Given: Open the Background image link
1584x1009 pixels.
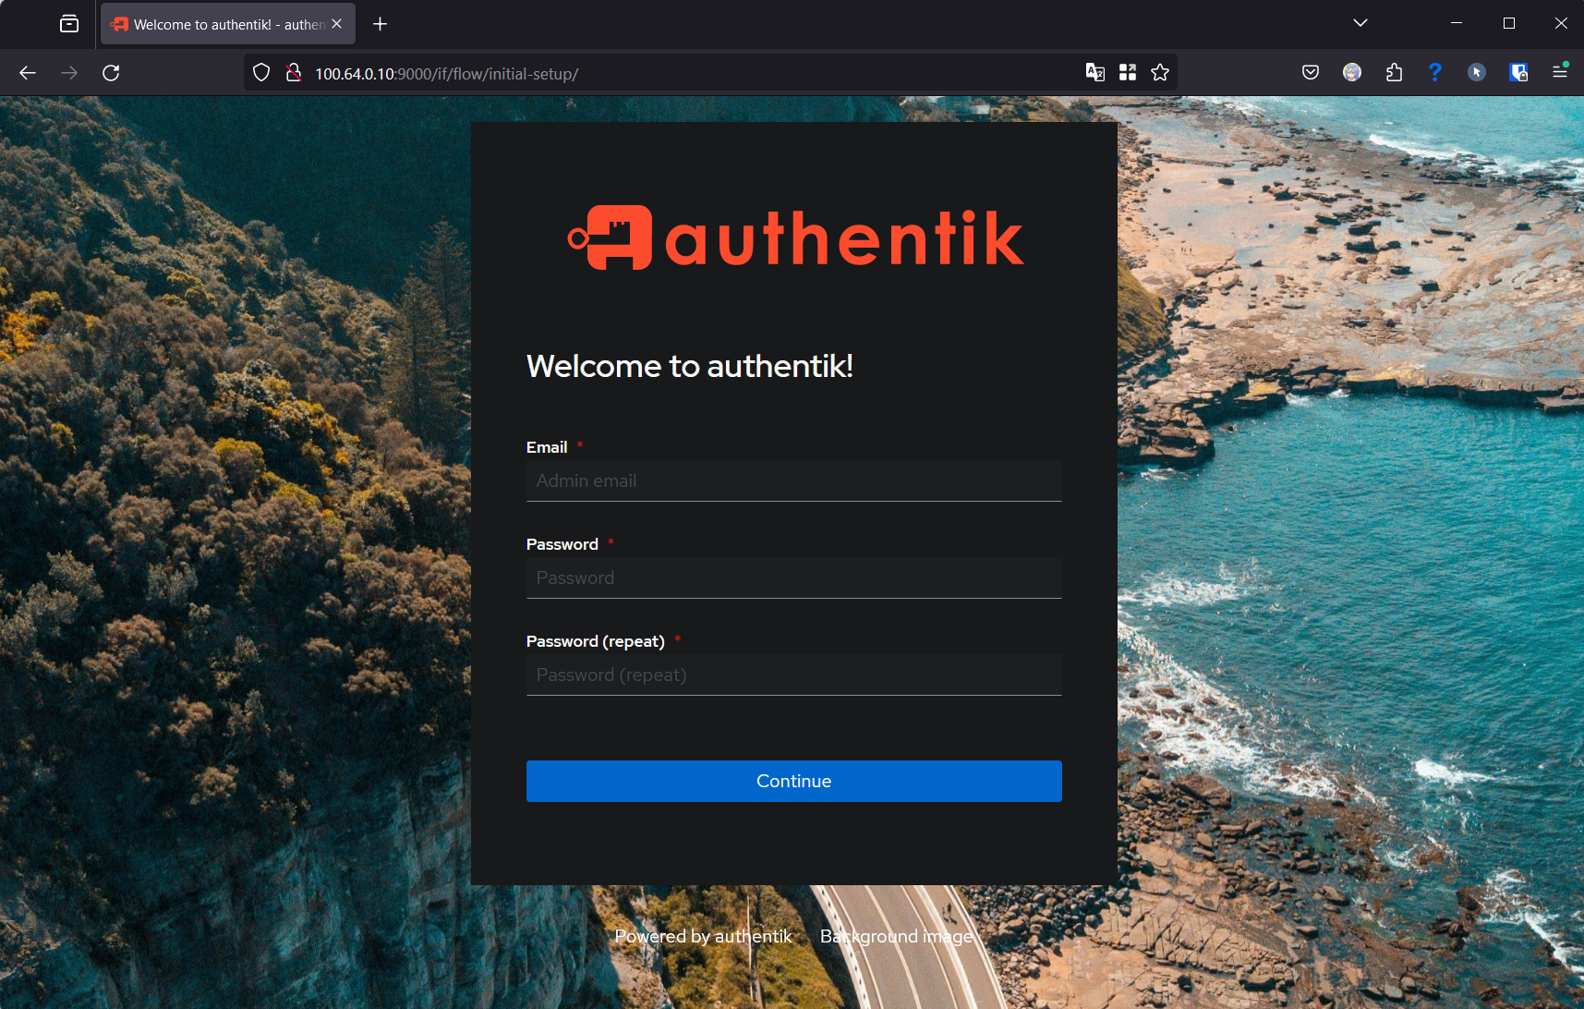Looking at the screenshot, I should pos(897,936).
